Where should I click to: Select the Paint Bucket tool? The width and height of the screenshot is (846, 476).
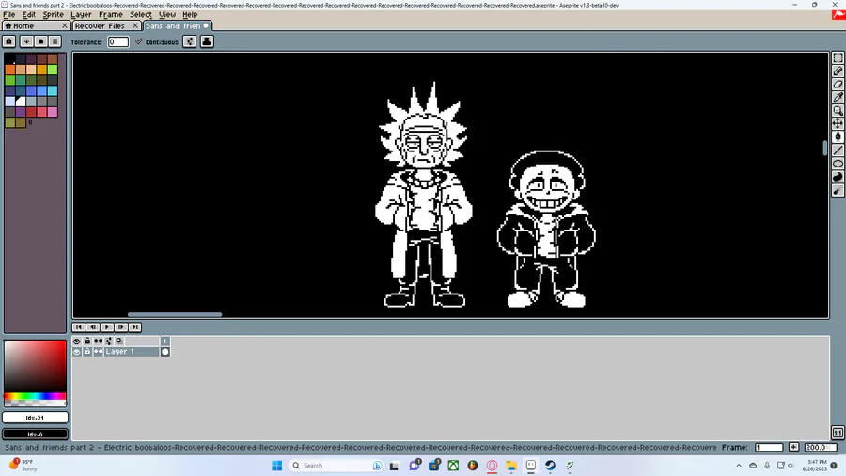pyautogui.click(x=838, y=137)
